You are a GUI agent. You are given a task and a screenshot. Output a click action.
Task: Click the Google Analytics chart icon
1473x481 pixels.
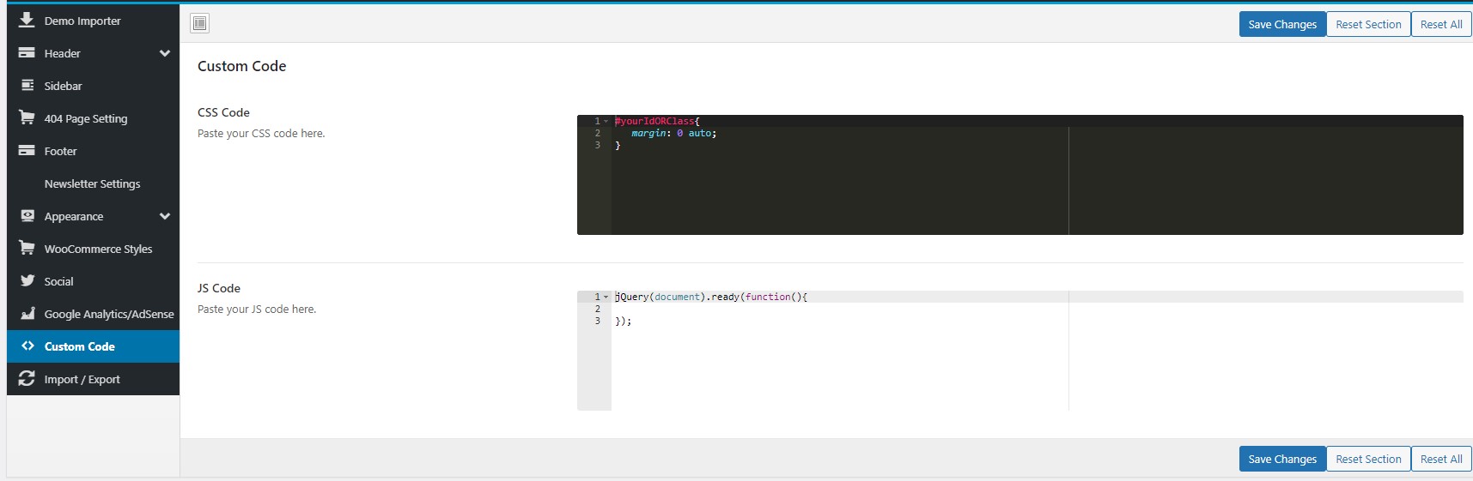pos(27,313)
